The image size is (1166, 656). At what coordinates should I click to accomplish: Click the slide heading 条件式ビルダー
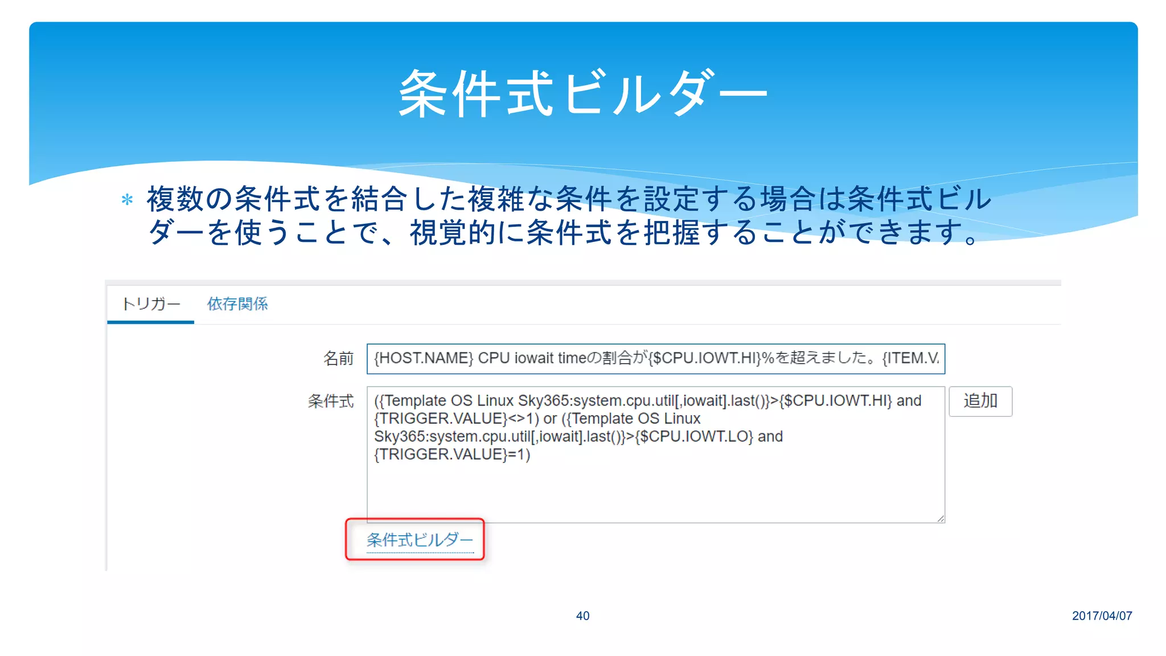[x=583, y=94]
